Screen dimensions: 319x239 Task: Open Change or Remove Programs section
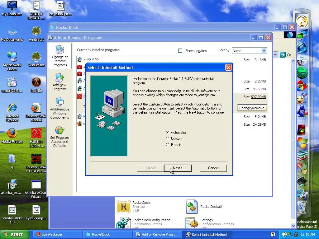(x=60, y=56)
